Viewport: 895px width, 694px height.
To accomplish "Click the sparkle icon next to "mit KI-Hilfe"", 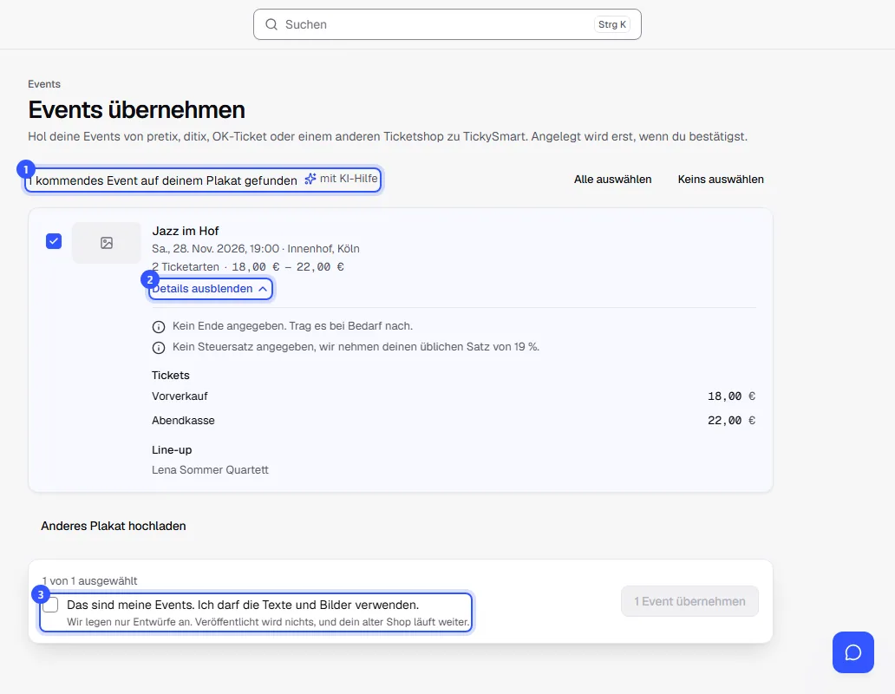I will point(310,180).
